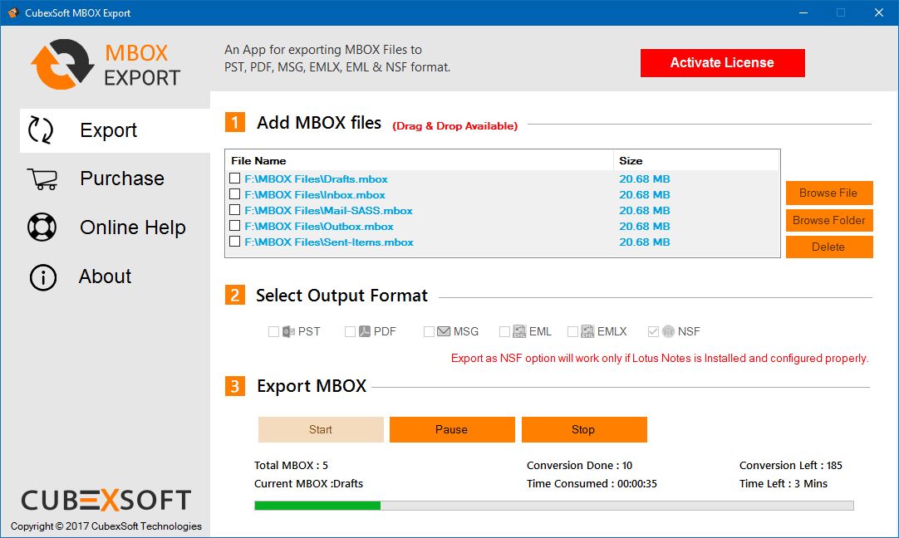The image size is (899, 538).
Task: Click the MBOX Export logo icon
Action: (x=62, y=64)
